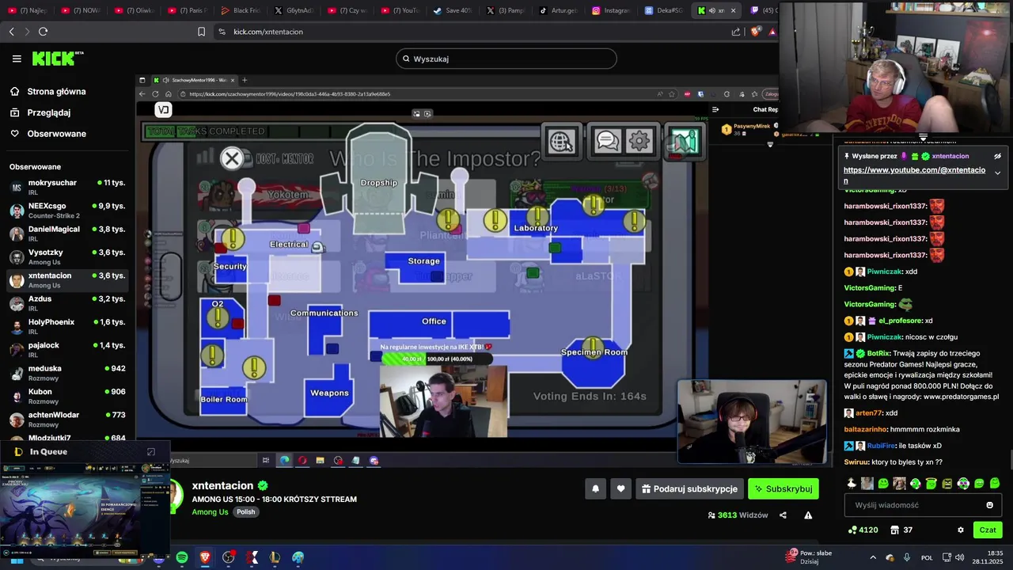Open League of Legends taskbar icon

[x=275, y=557]
